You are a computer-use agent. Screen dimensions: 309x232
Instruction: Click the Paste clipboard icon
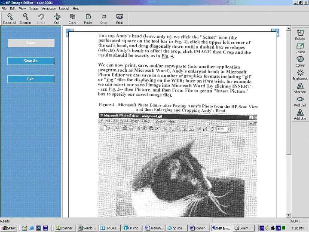[88, 18]
